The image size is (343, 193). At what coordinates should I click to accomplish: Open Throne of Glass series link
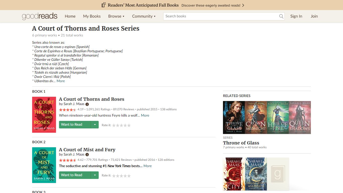[x=241, y=143]
